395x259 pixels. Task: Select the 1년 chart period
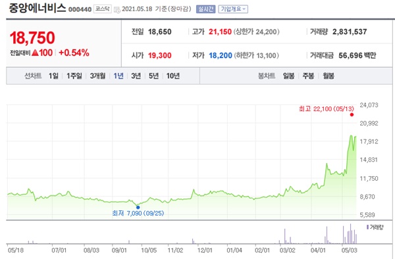click(118, 76)
